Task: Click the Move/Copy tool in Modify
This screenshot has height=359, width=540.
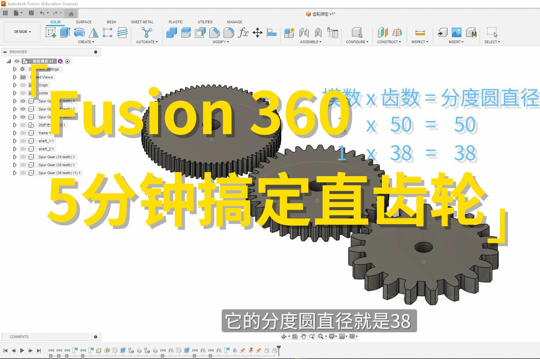Action: 257,32
